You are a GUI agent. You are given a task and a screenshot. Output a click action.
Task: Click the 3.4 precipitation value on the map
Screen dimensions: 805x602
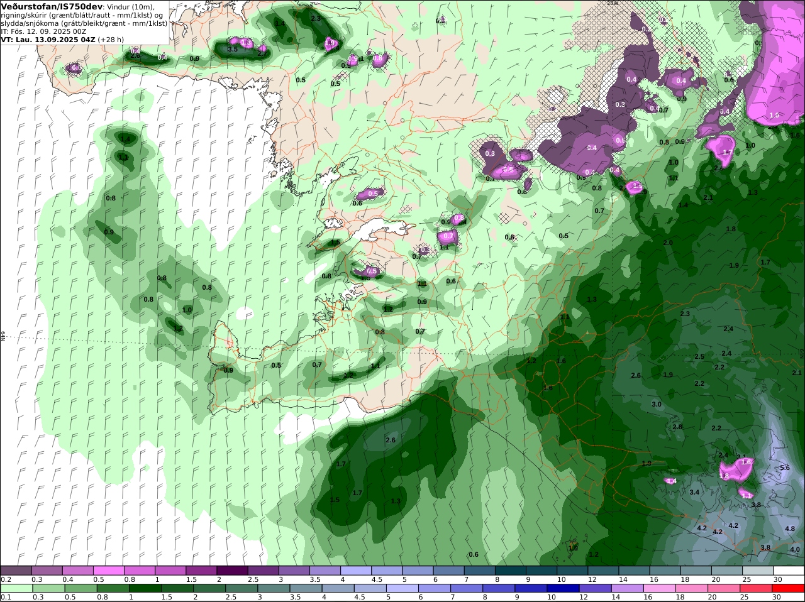(694, 492)
